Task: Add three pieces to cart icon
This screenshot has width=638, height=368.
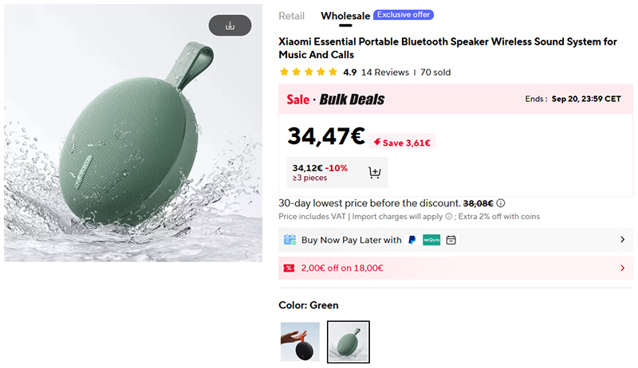Action: tap(374, 173)
